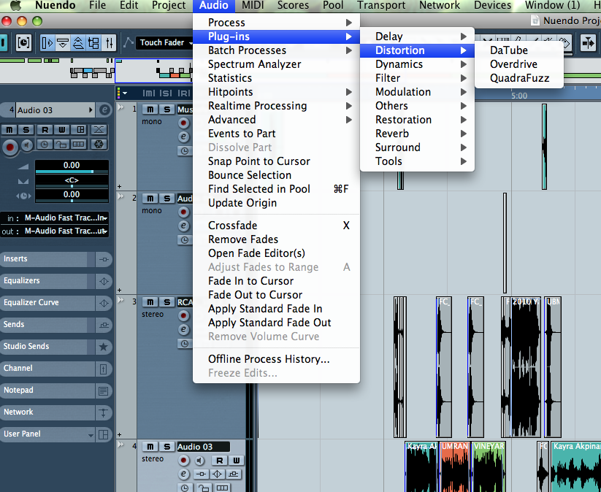Enable Read automation in inspector
This screenshot has width=601, height=492.
pyautogui.click(x=45, y=130)
